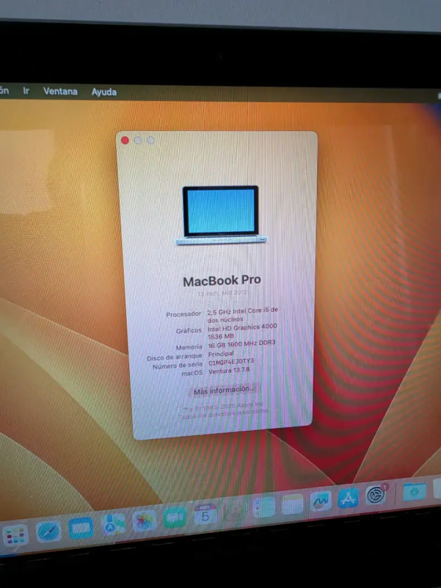Start FaceTime from the Dock

coord(175,517)
